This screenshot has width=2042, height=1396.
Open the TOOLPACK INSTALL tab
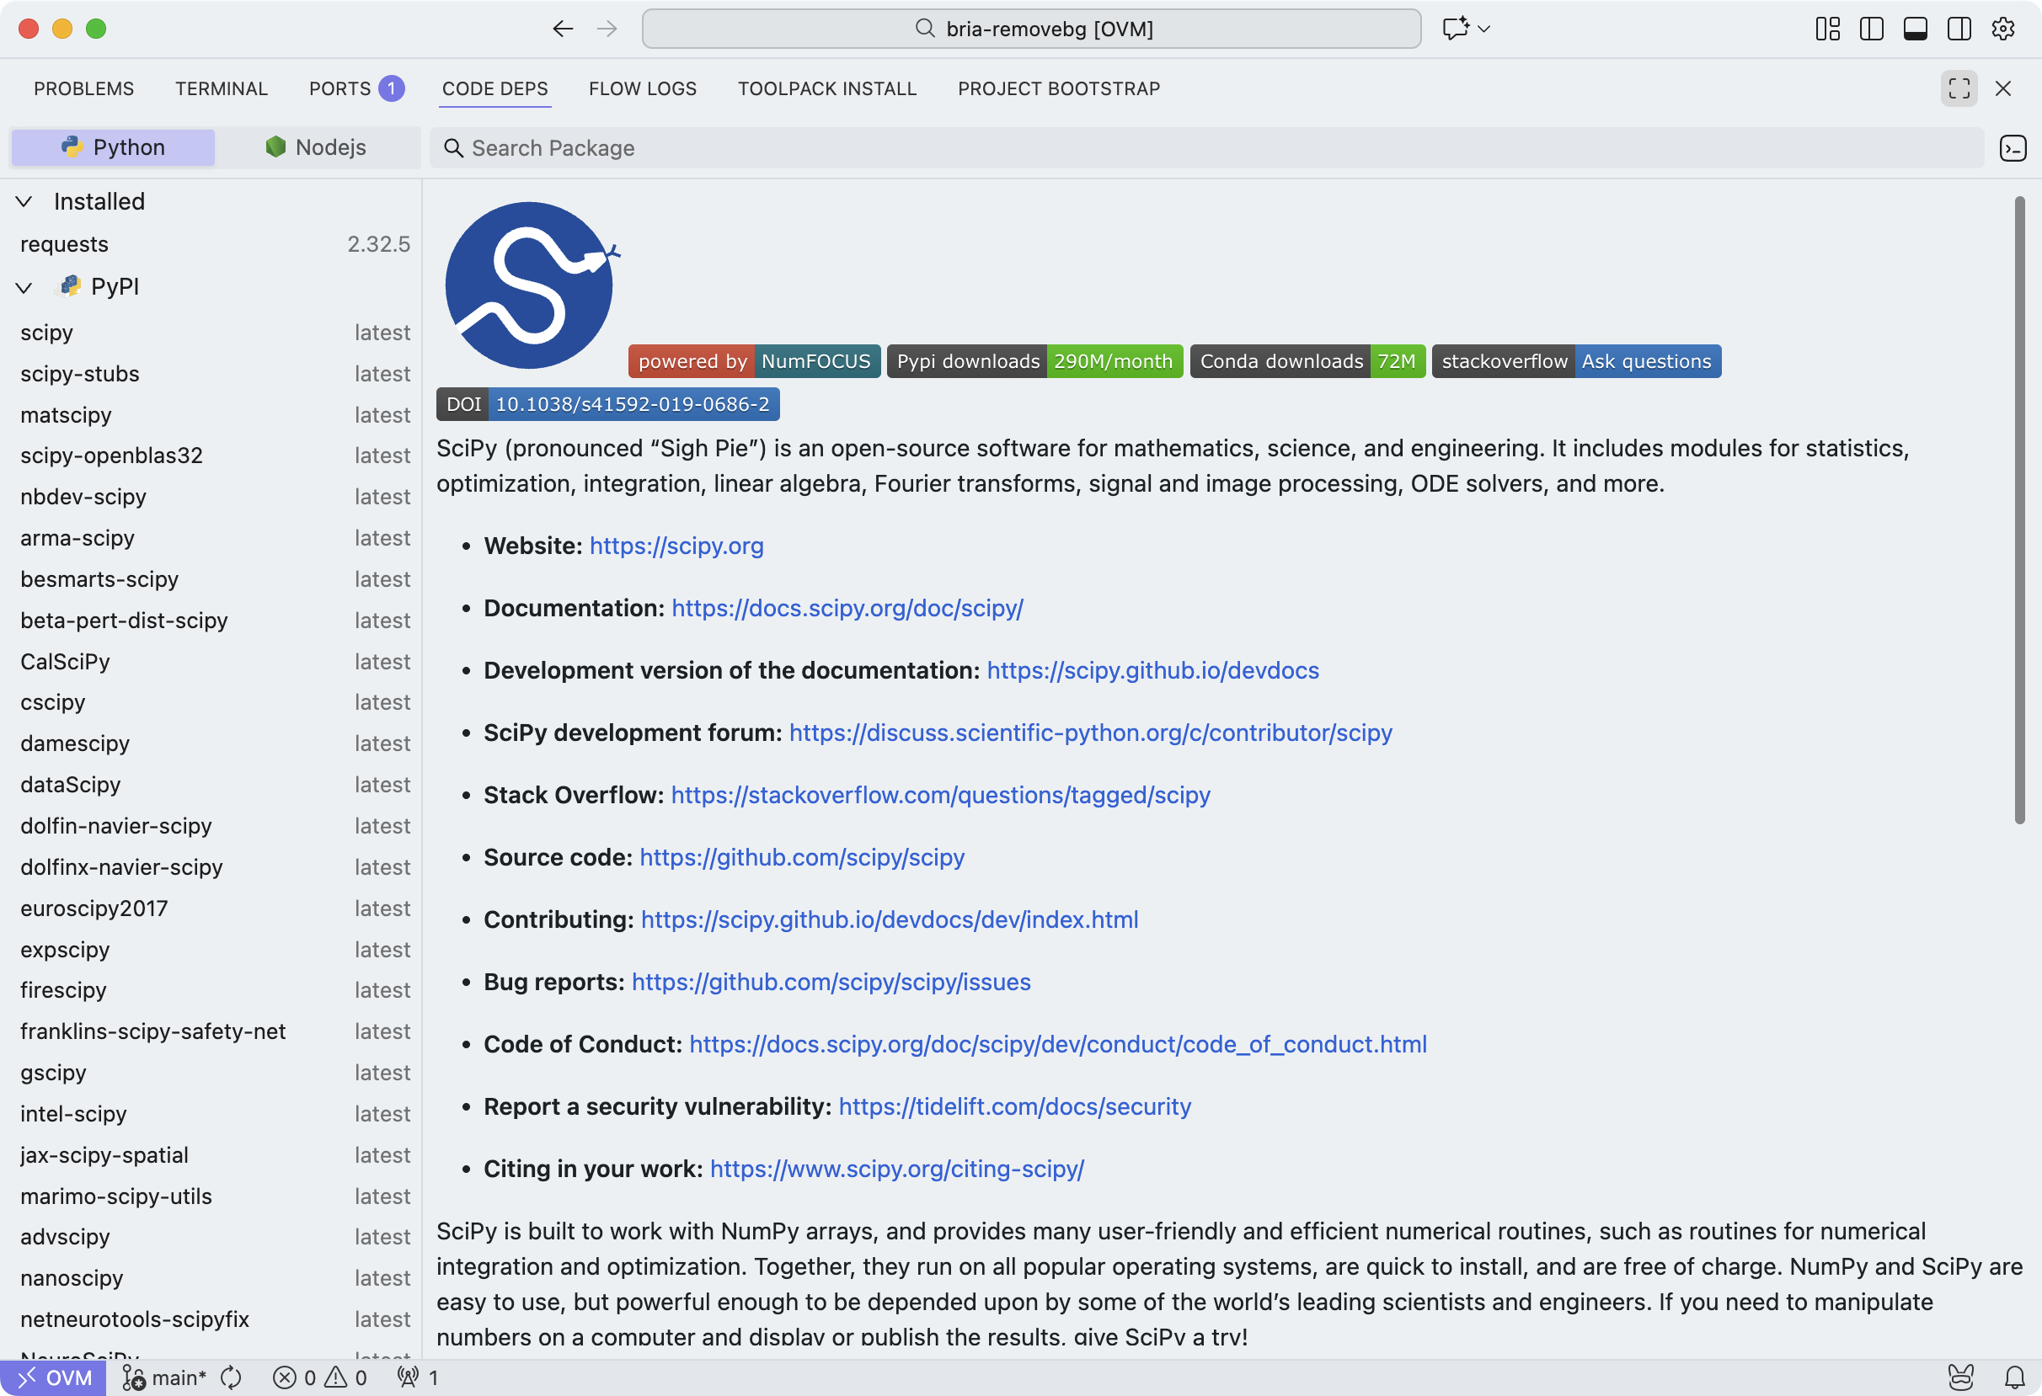click(826, 88)
